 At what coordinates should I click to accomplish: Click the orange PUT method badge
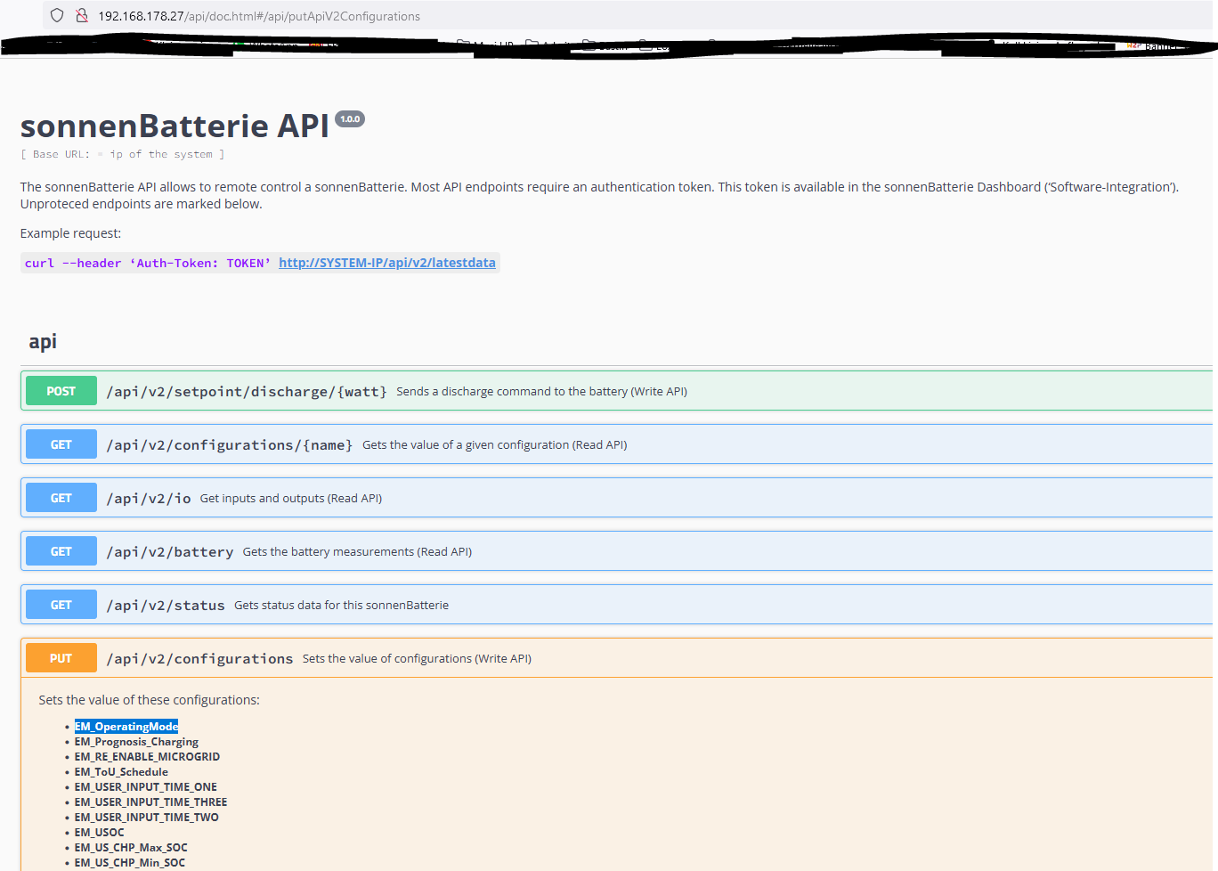(61, 658)
